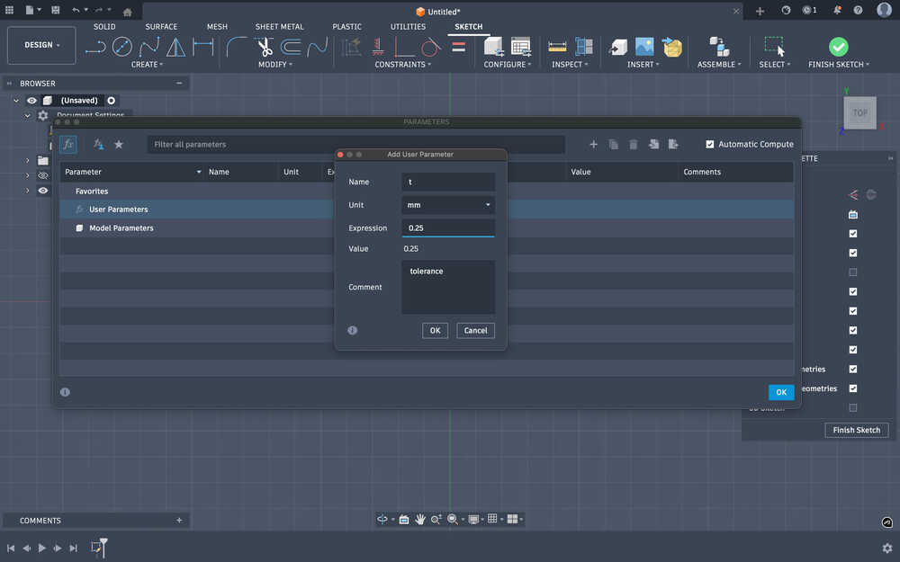Click the Measure tool in Inspect
The image size is (900, 562).
tap(557, 47)
